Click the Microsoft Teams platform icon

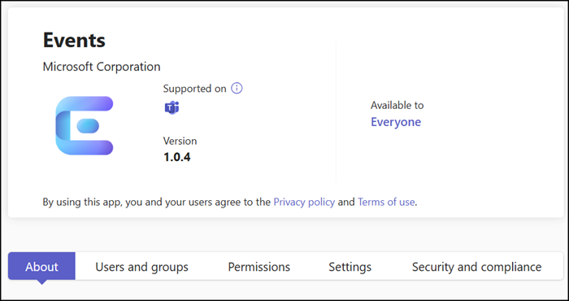tap(172, 108)
